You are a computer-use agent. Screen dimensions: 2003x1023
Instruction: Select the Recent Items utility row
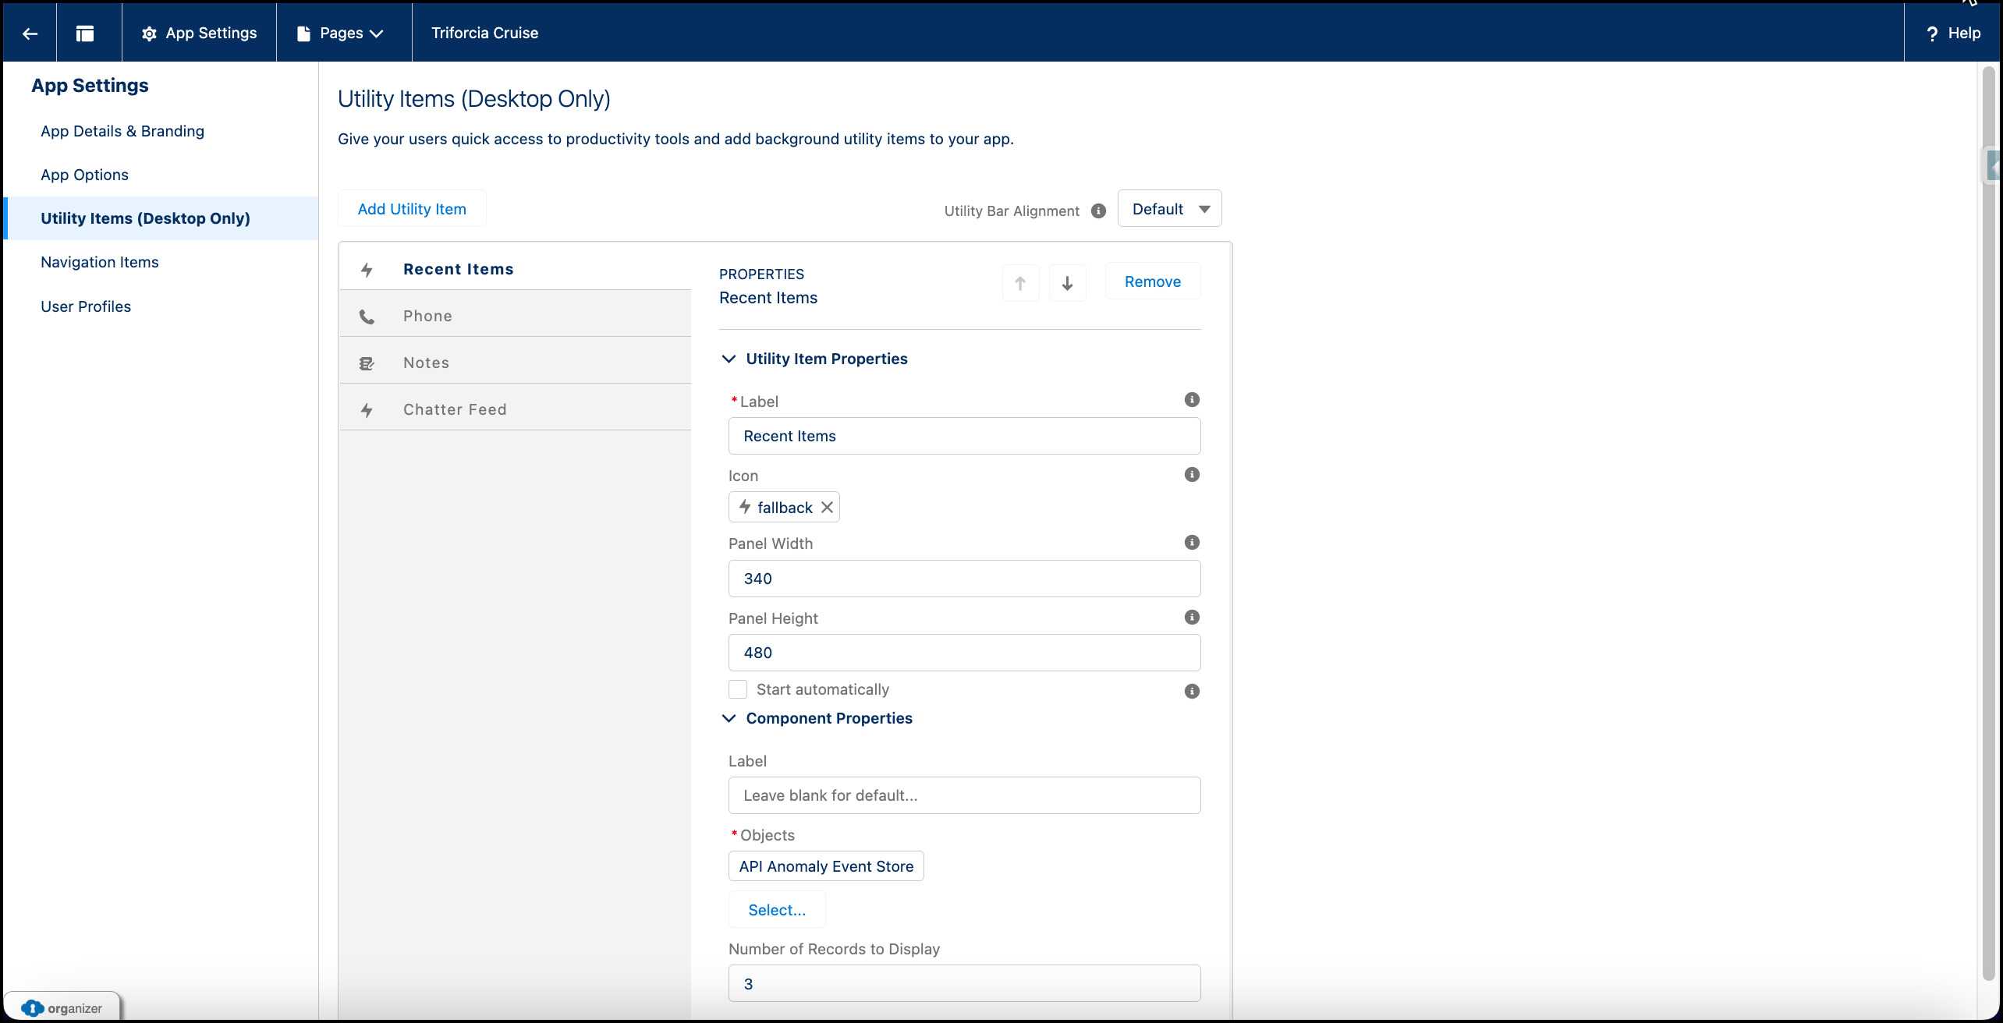click(516, 269)
